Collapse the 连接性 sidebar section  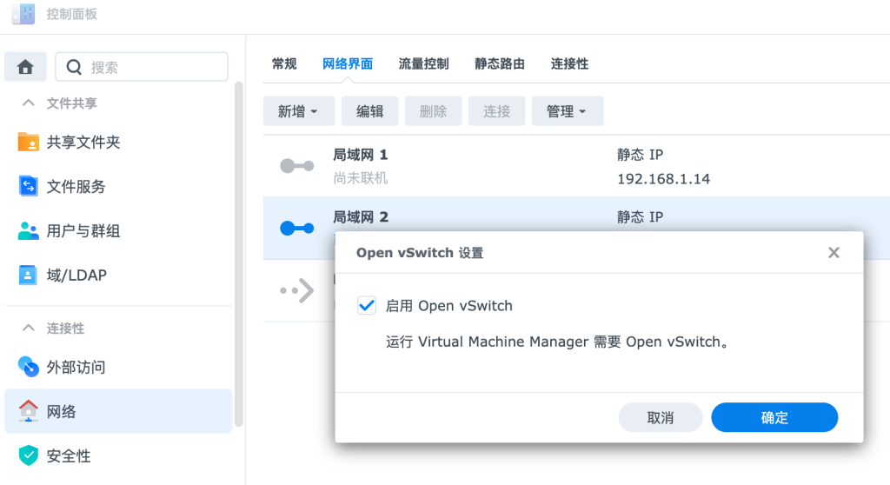(29, 328)
